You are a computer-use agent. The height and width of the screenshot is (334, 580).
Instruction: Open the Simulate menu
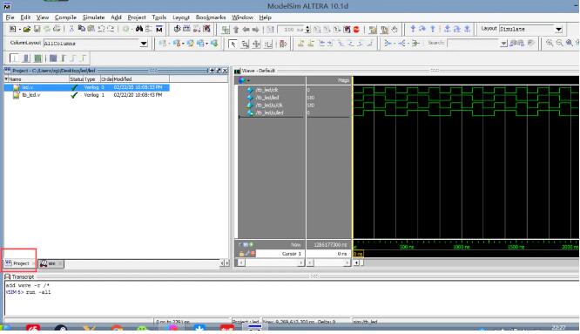tap(93, 17)
